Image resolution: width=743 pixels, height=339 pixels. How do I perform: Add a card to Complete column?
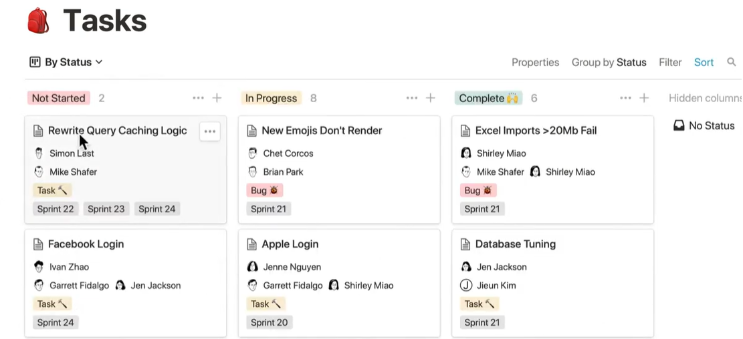644,98
